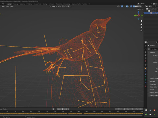Toggle camera view icon
Screen dimensions: 158x118
142,27
